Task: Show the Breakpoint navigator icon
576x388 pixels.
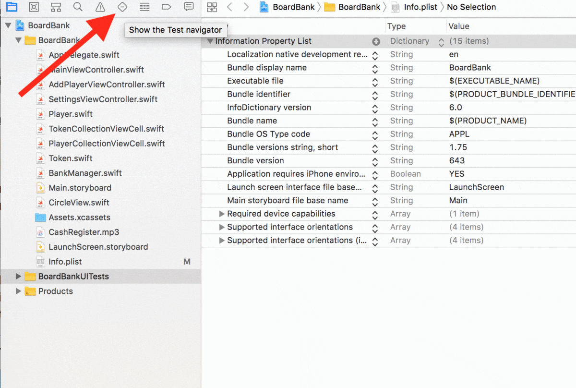Action: click(167, 7)
